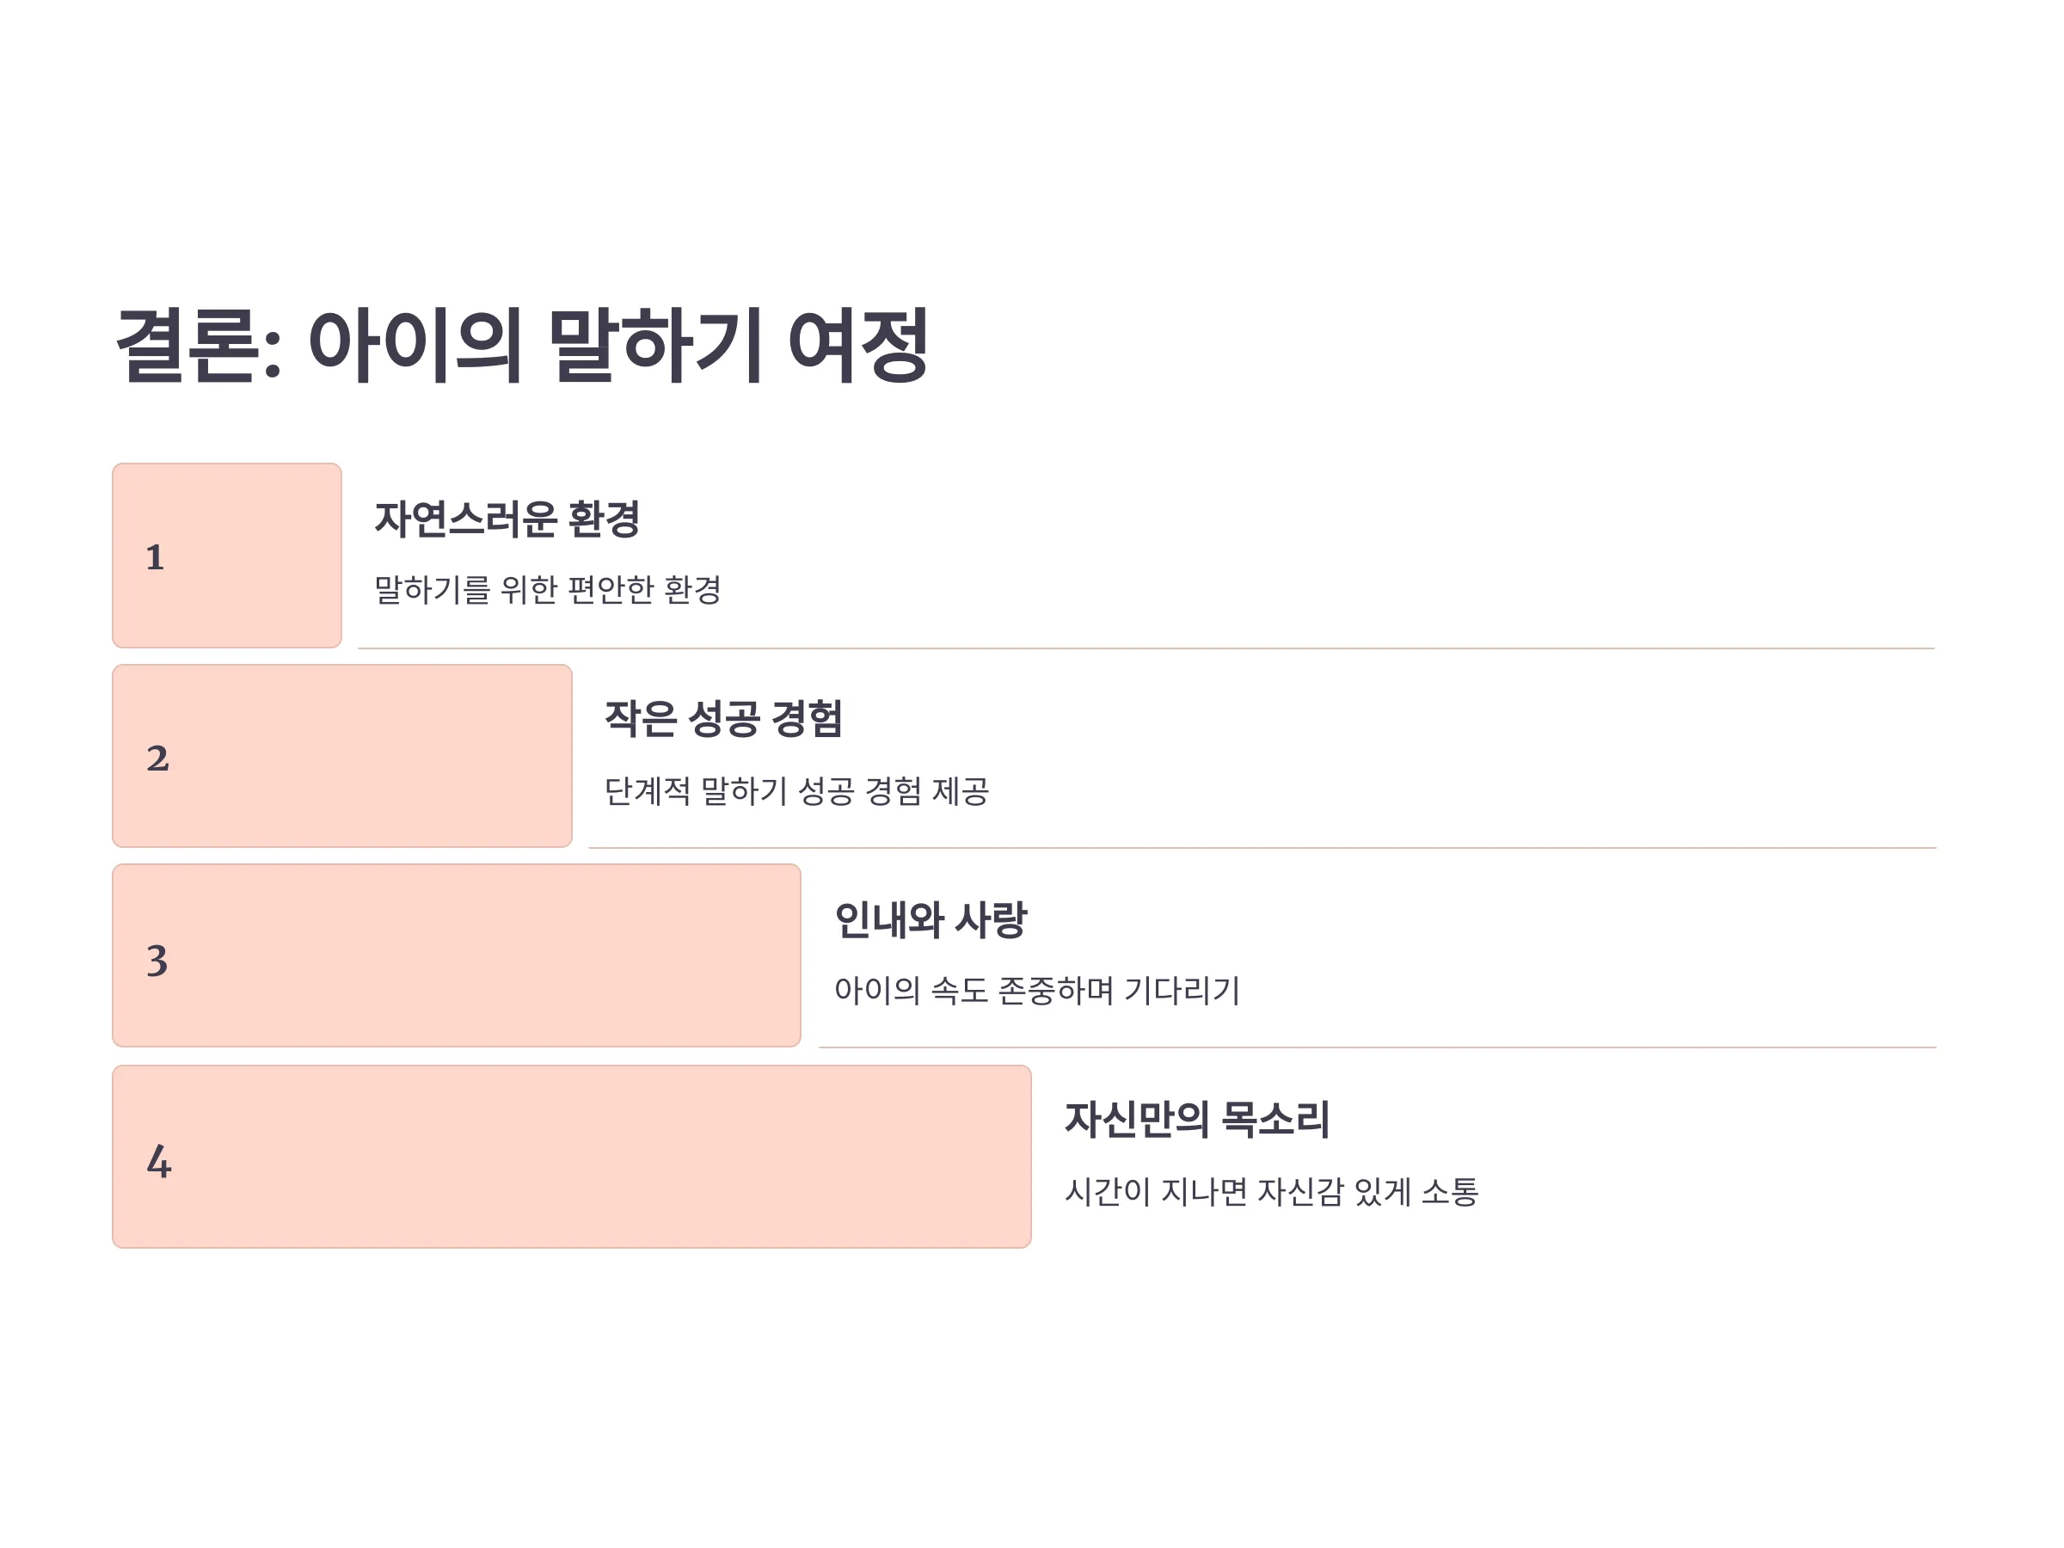The height and width of the screenshot is (1548, 2064).
Task: Select the pink box numbered 2
Action: point(341,756)
